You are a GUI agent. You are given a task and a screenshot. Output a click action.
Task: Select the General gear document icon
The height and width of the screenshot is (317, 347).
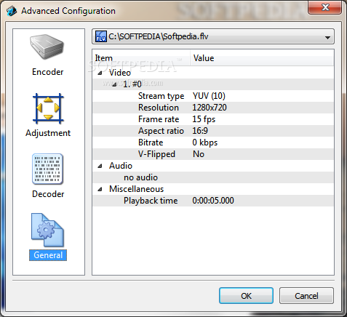47,230
